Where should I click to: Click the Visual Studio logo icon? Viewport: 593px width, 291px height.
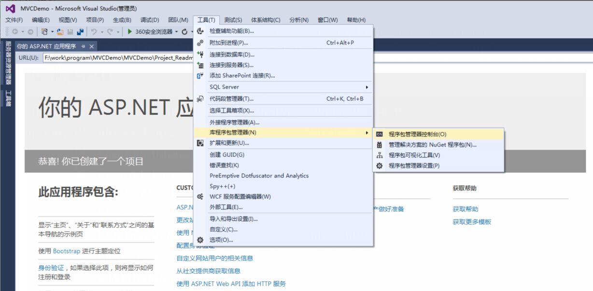tap(10, 8)
